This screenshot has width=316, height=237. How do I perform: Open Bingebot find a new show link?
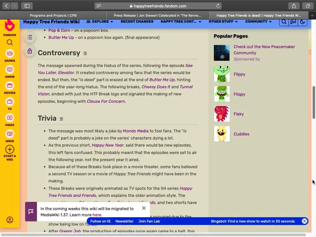[253, 221]
